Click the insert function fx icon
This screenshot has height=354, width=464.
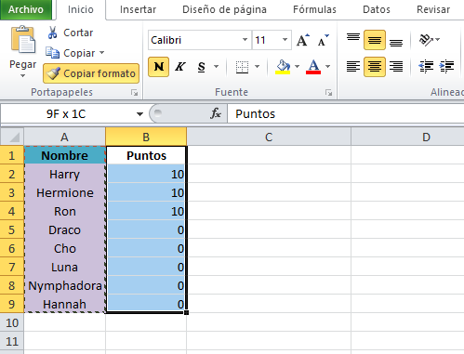(216, 113)
